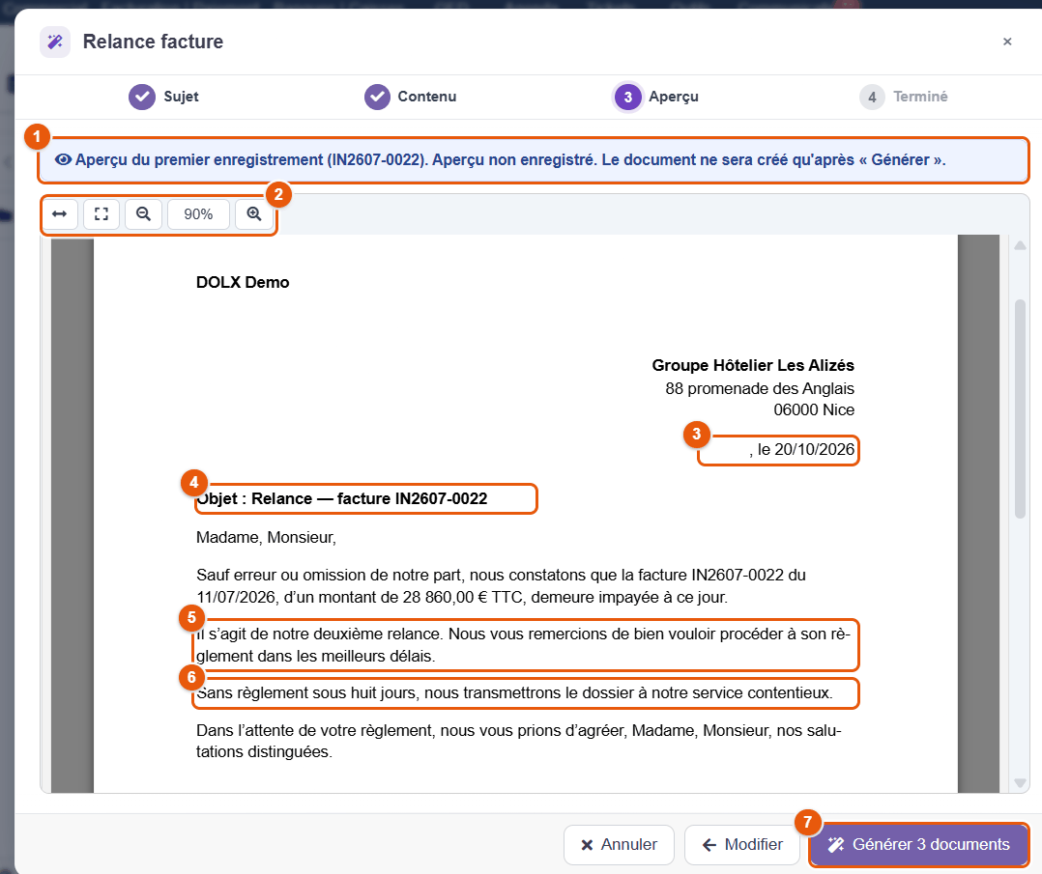This screenshot has height=874, width=1042.
Task: Click the Sujet checkmark circle icon
Action: click(x=142, y=97)
